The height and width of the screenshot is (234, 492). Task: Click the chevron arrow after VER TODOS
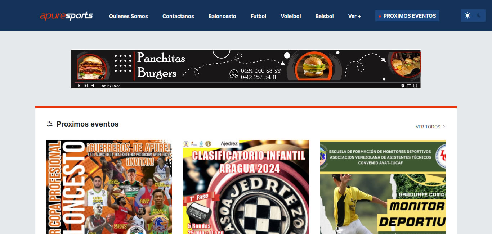pos(444,127)
